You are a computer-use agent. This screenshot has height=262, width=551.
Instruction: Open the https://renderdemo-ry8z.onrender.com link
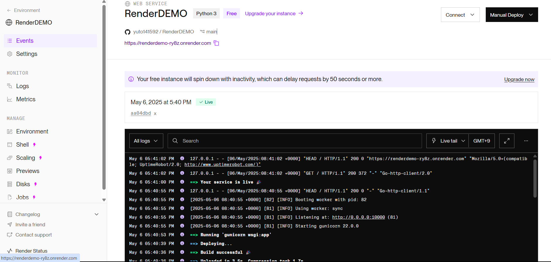pyautogui.click(x=168, y=43)
